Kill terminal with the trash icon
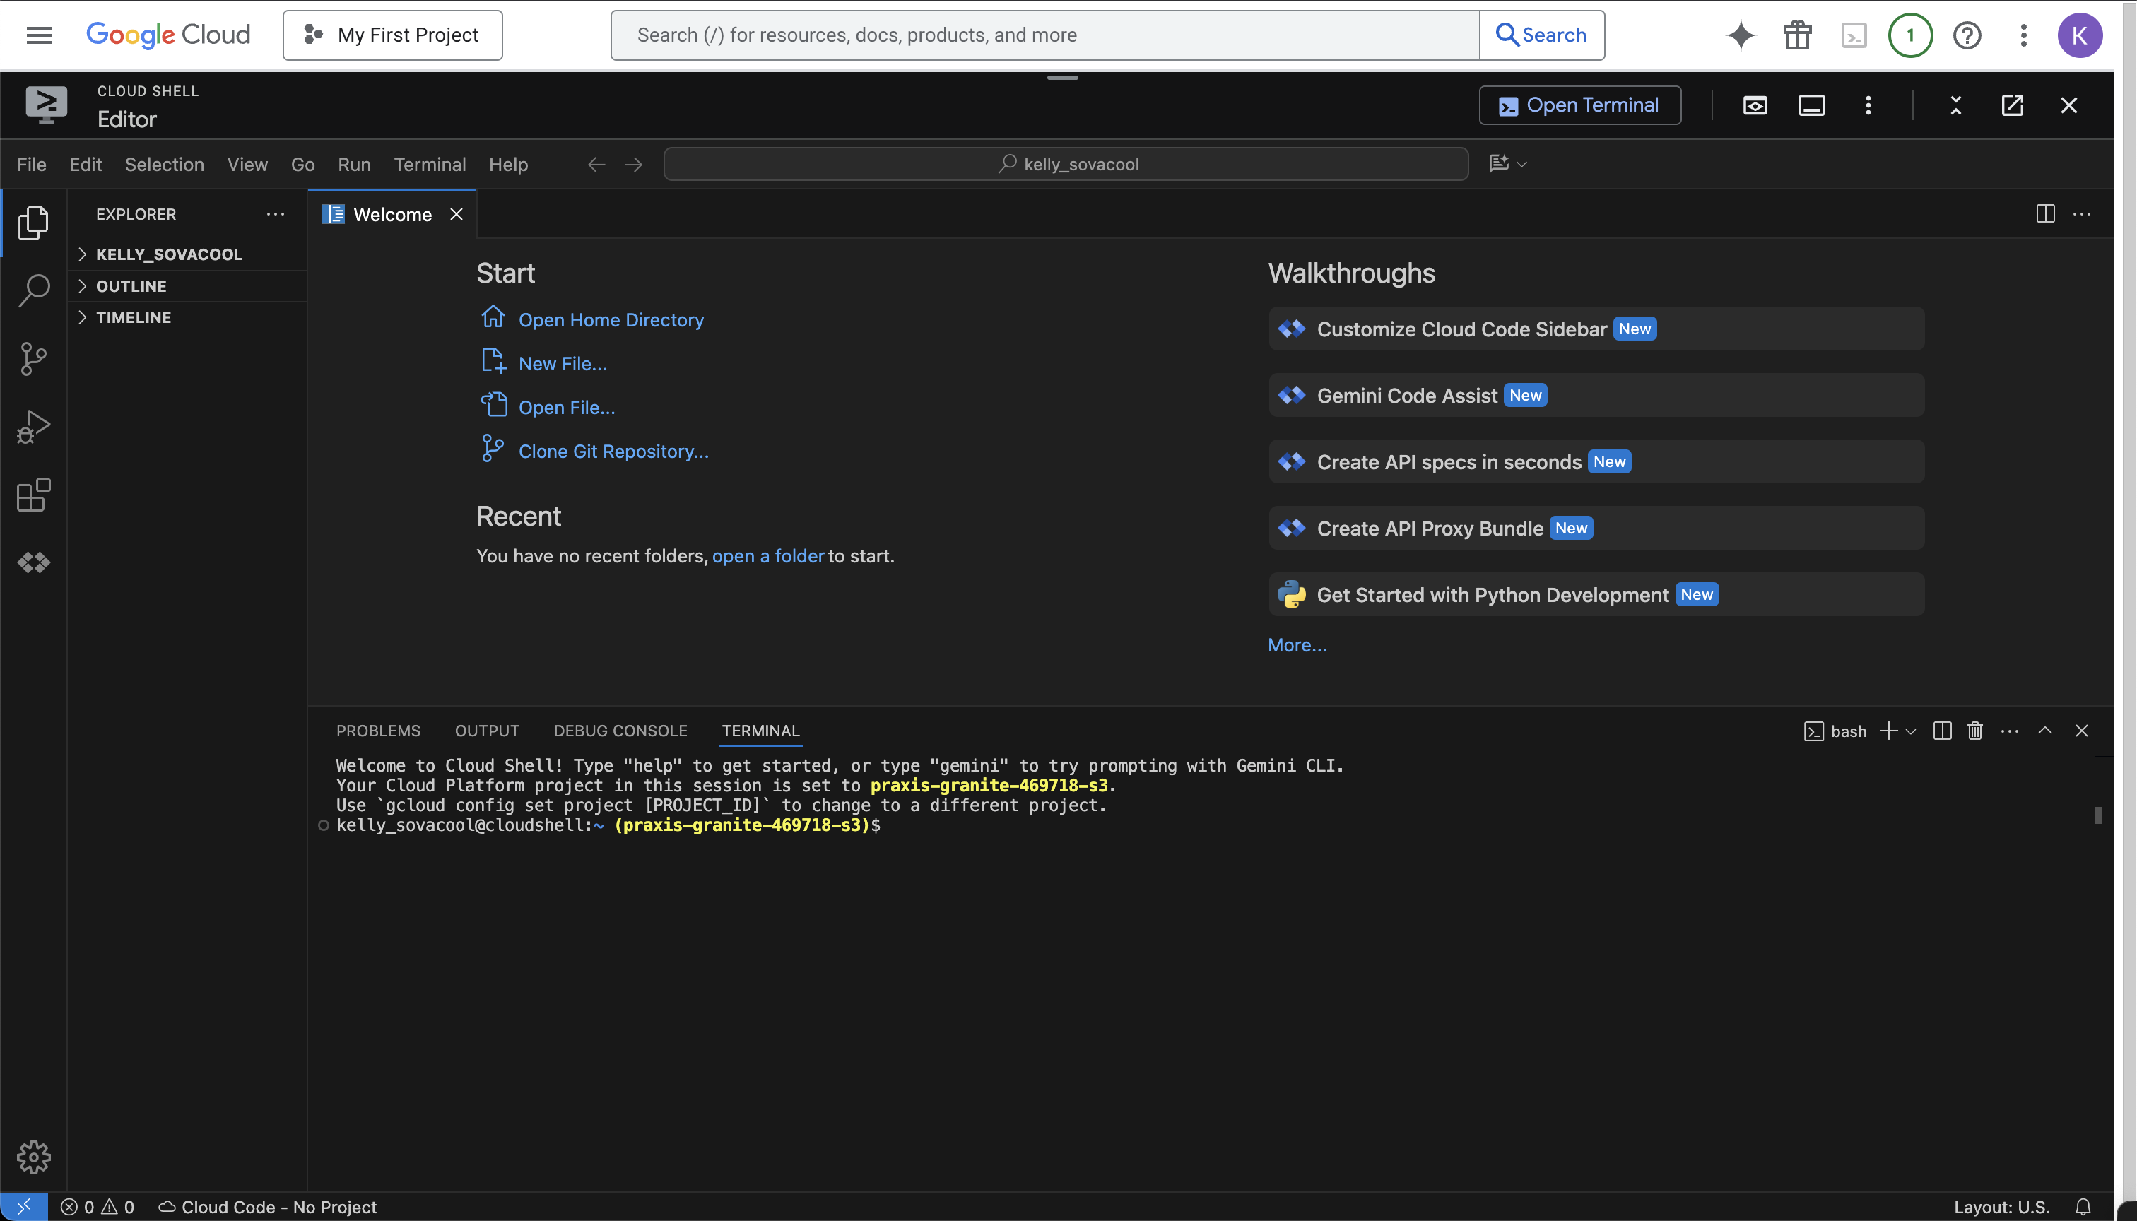This screenshot has width=2137, height=1221. [1975, 731]
